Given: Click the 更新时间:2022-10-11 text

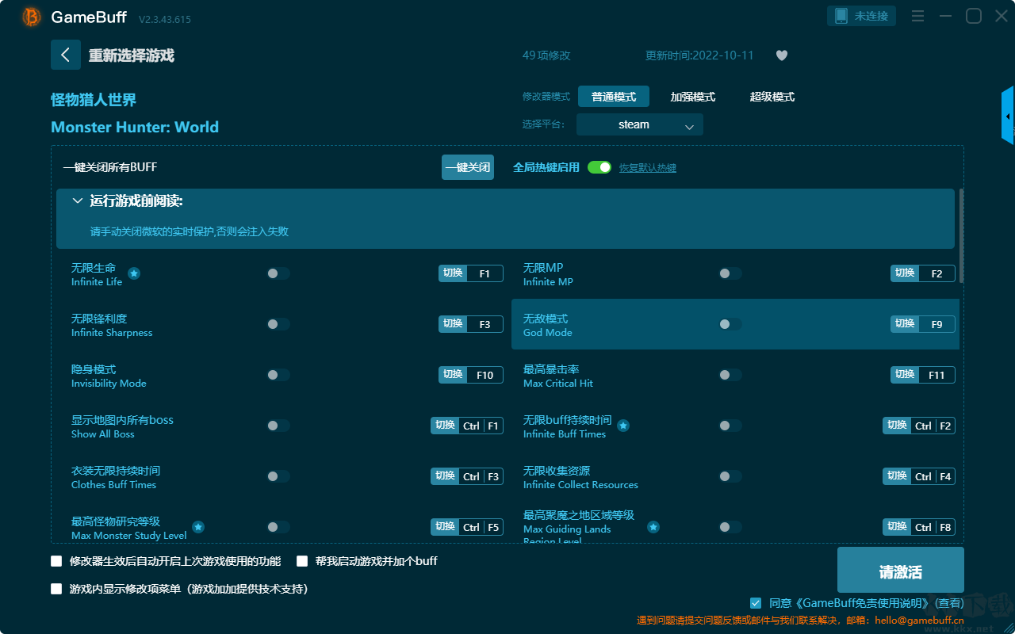Looking at the screenshot, I should click(x=699, y=55).
